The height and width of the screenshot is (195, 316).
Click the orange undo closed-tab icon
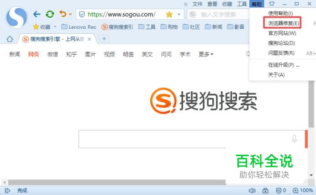point(63,14)
